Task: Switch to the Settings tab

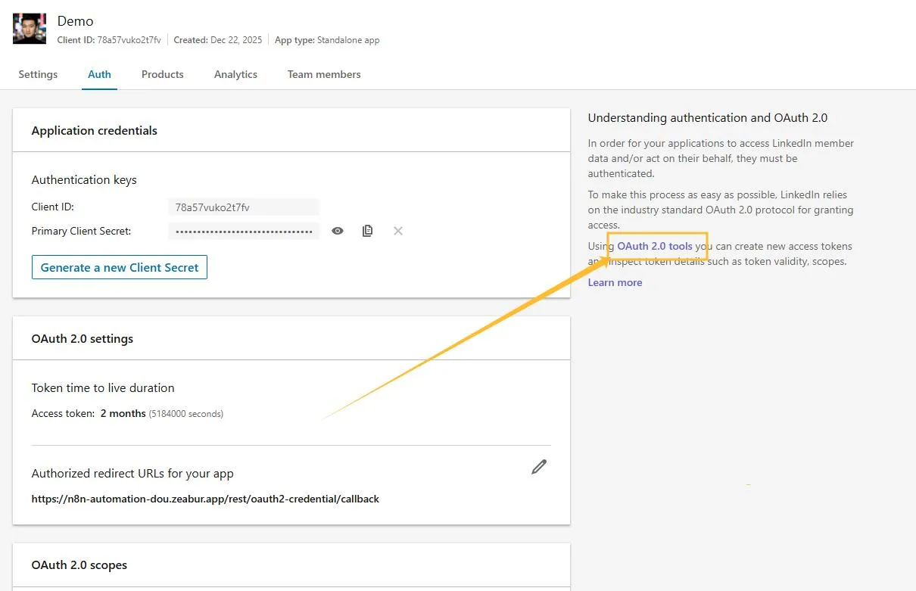Action: coord(38,74)
